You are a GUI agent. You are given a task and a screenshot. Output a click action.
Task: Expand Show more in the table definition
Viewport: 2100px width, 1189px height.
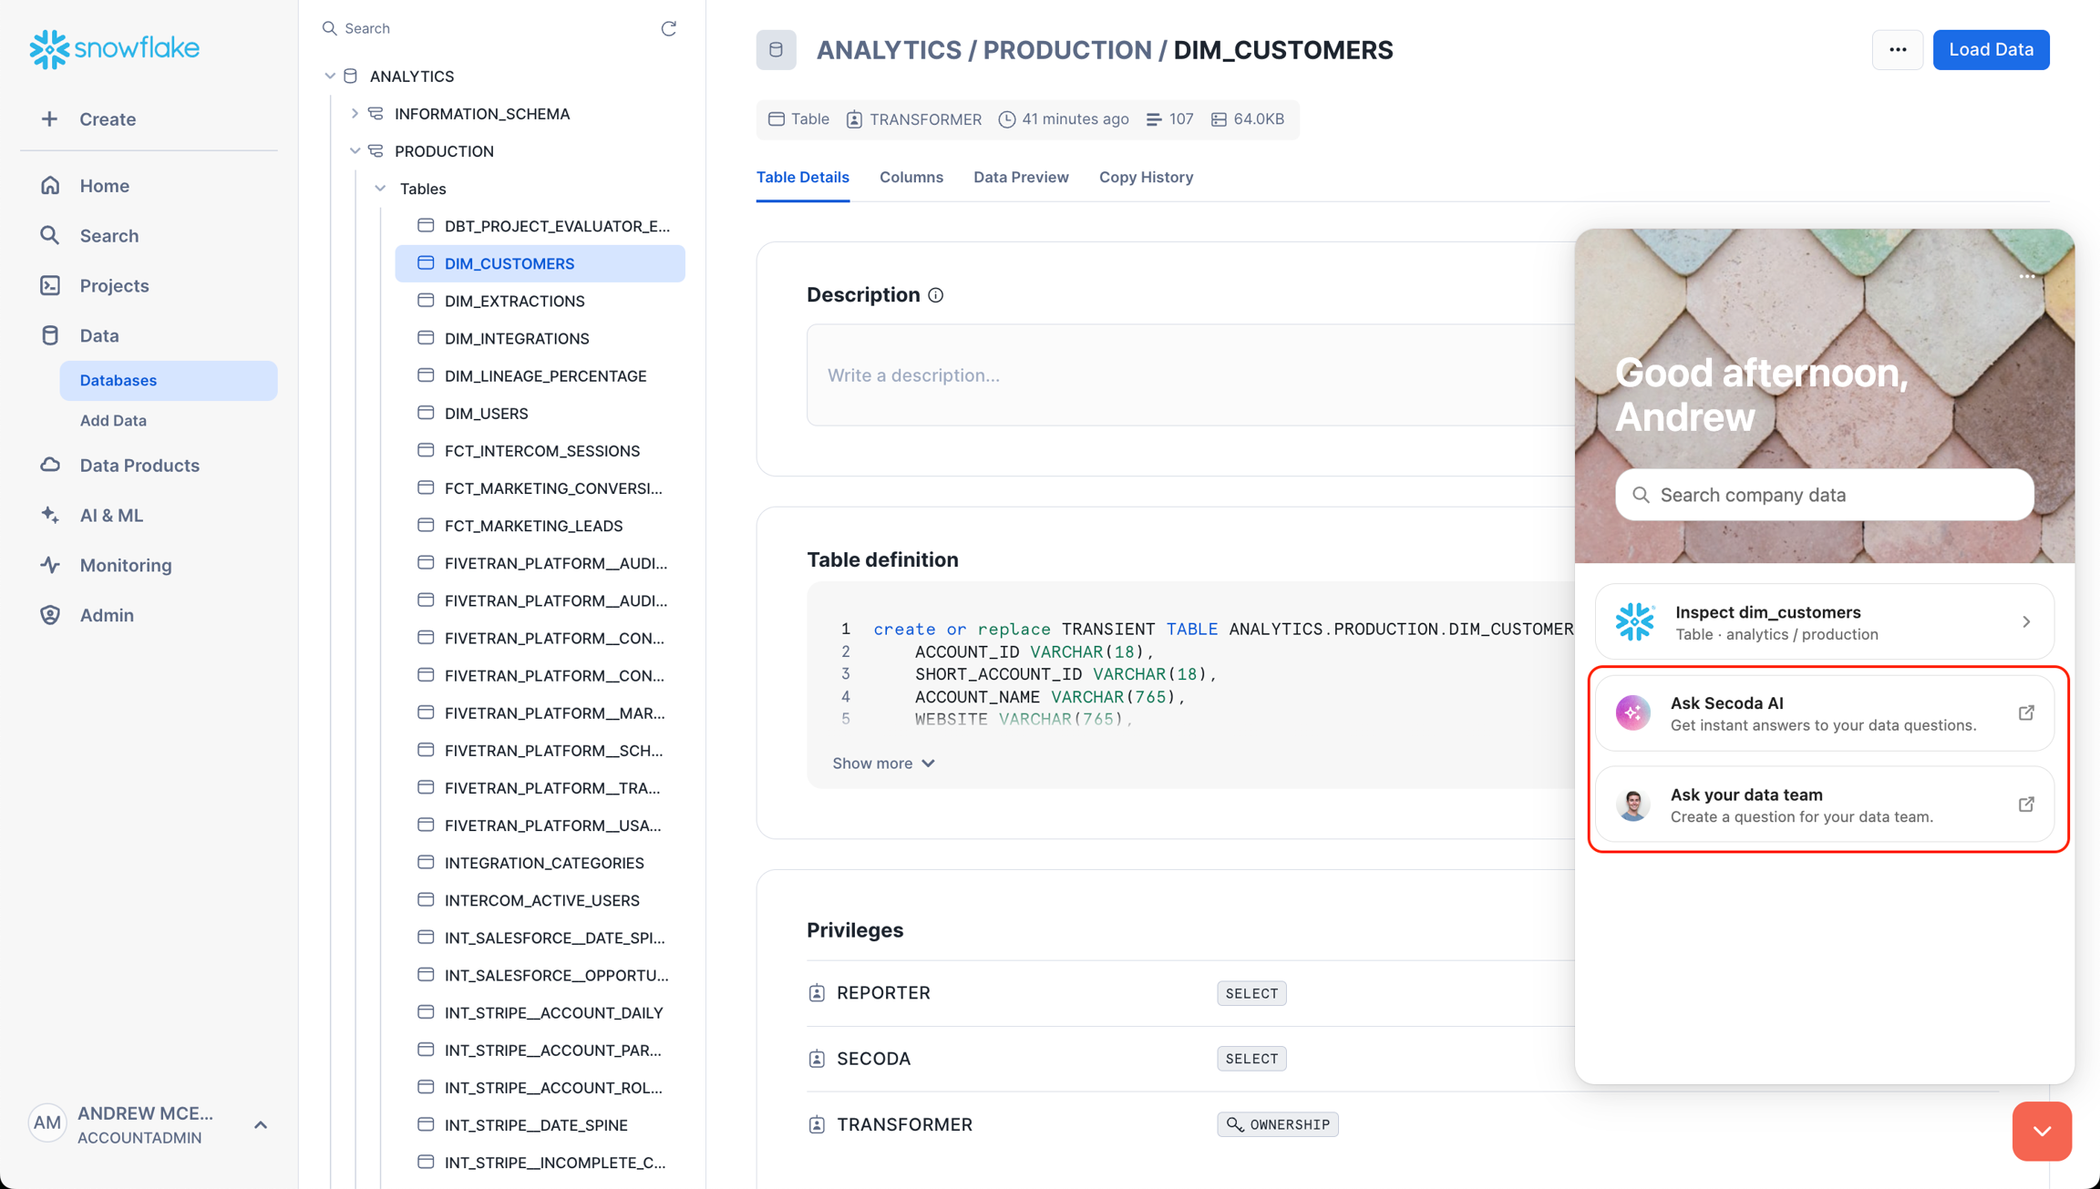pyautogui.click(x=882, y=763)
